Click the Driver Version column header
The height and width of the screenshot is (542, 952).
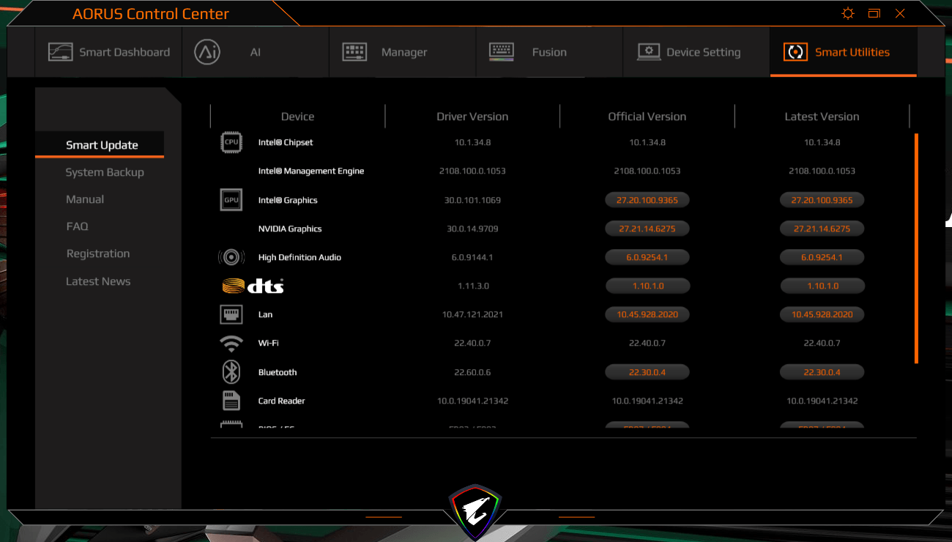tap(472, 116)
